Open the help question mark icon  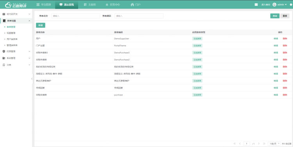click(x=291, y=5)
